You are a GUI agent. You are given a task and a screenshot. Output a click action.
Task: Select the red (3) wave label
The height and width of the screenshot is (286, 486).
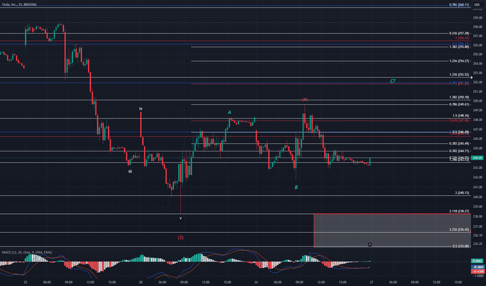(180, 238)
